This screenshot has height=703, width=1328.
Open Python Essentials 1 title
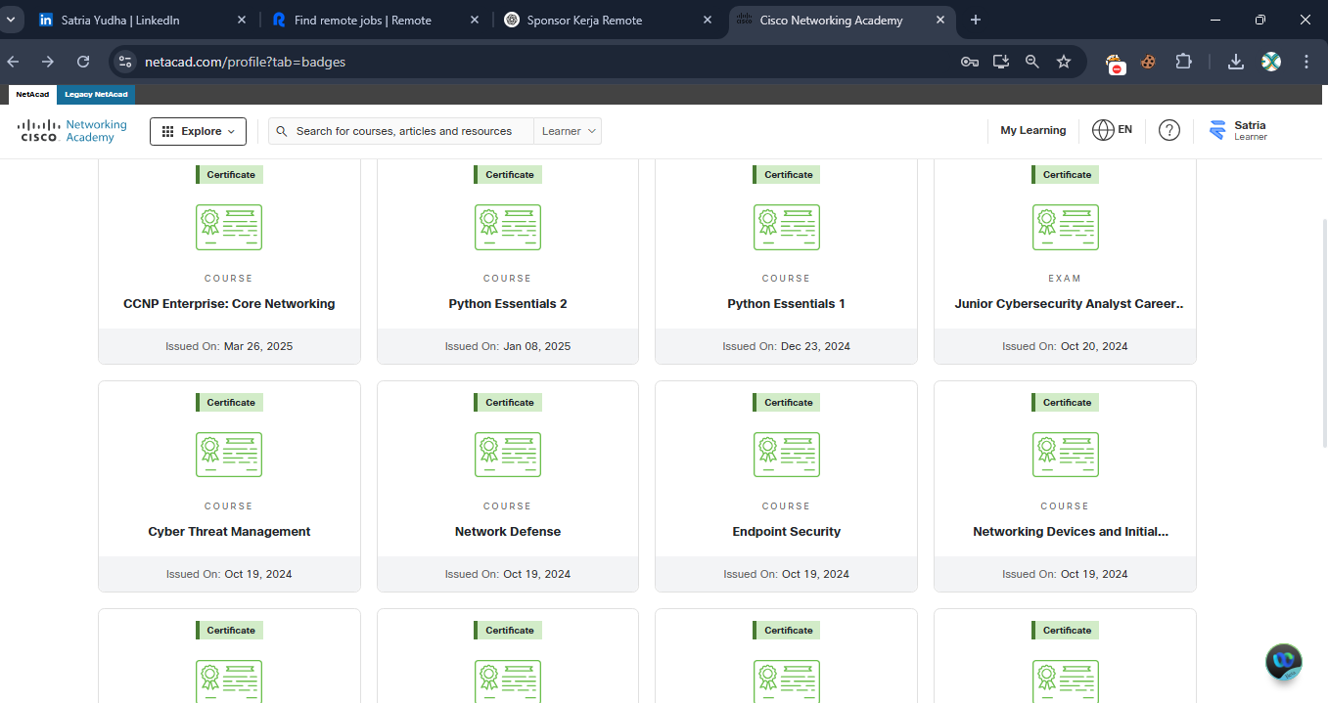[x=787, y=304]
